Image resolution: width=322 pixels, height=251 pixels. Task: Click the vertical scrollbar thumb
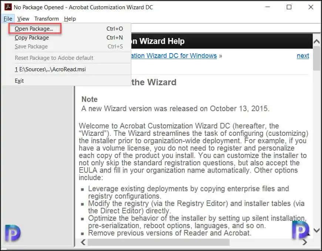point(316,58)
